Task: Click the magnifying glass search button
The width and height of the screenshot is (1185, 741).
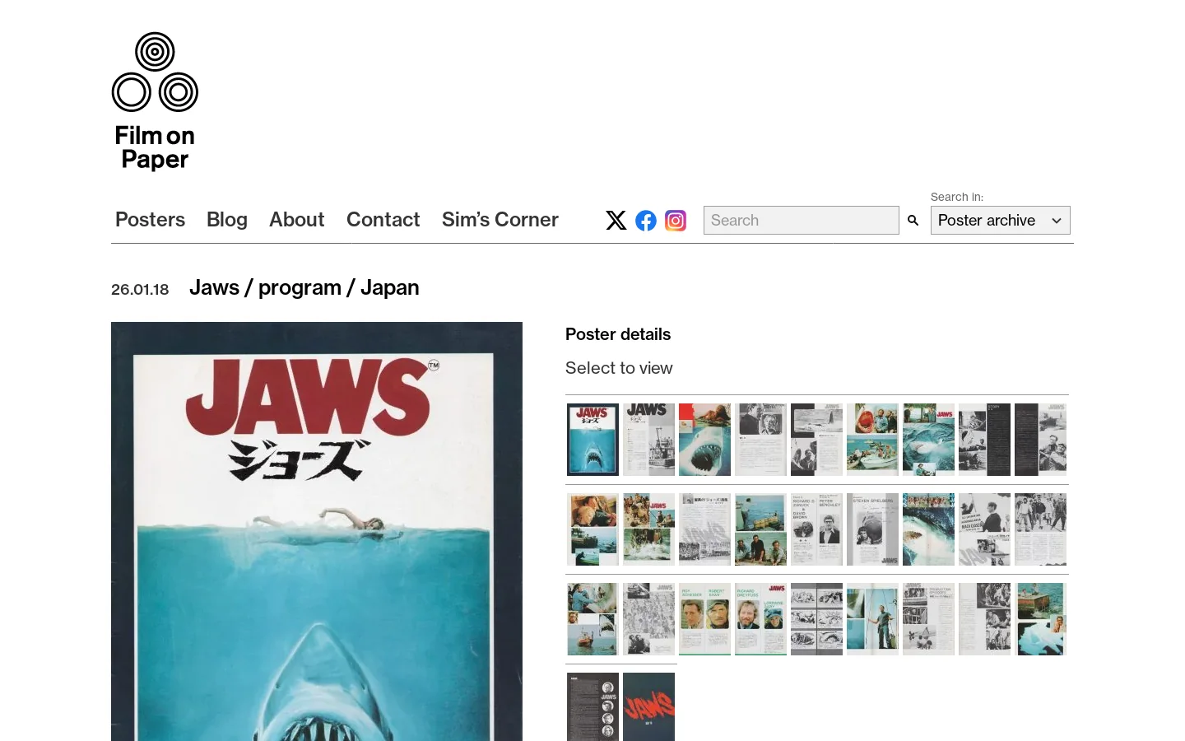Action: [x=913, y=221]
